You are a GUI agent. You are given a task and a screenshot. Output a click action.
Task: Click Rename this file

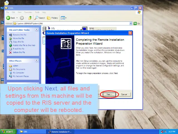coord(19,35)
